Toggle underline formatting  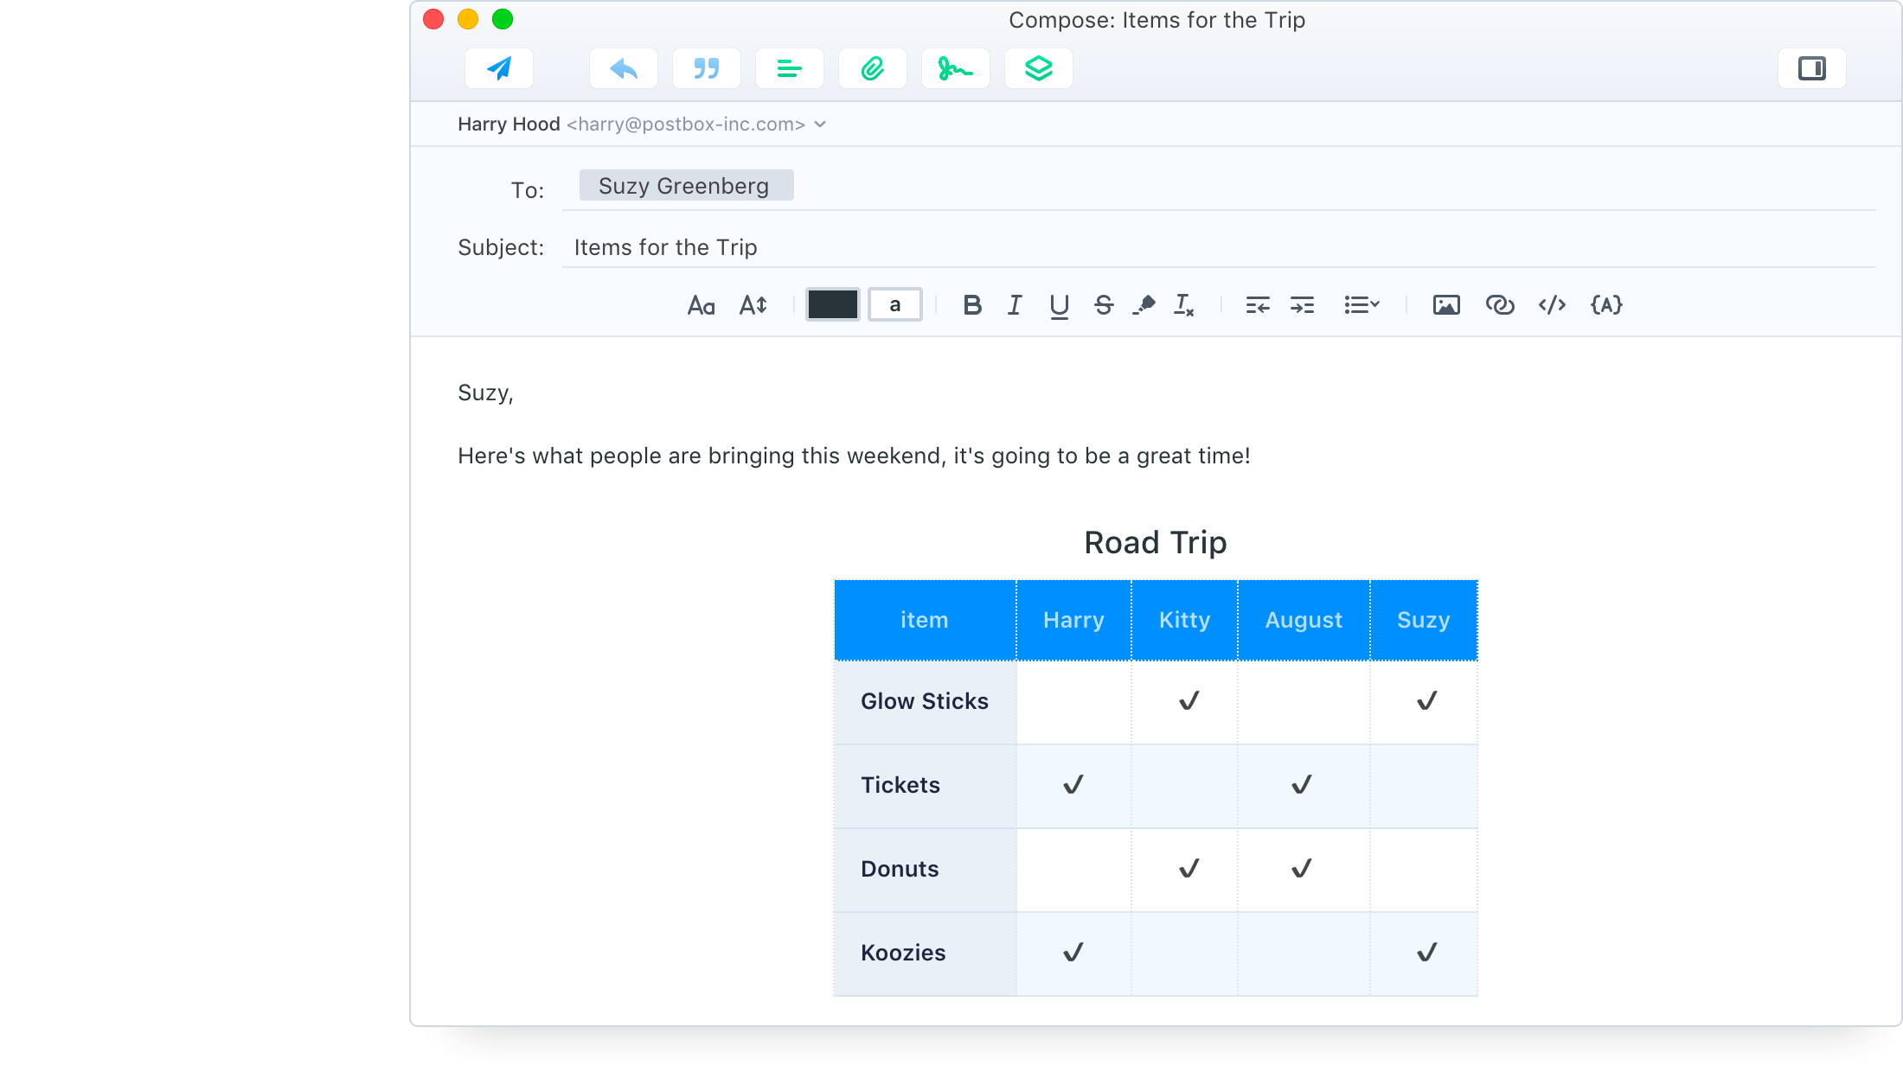1059,306
